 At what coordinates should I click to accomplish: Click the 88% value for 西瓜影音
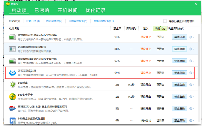pos(117,49)
